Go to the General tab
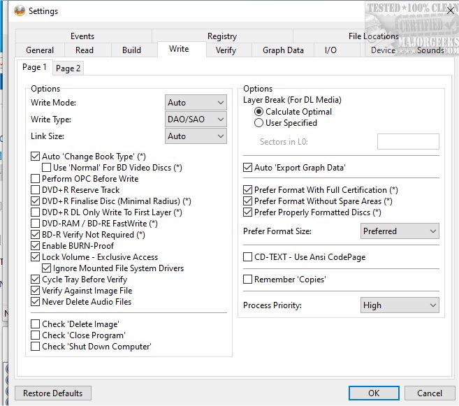Viewport: 459px width, 406px height. click(40, 50)
